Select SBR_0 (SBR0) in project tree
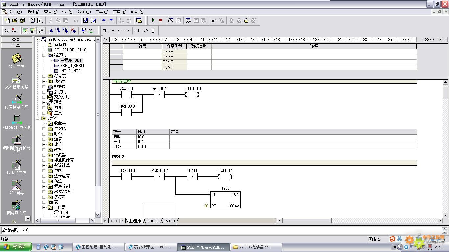 72,66
